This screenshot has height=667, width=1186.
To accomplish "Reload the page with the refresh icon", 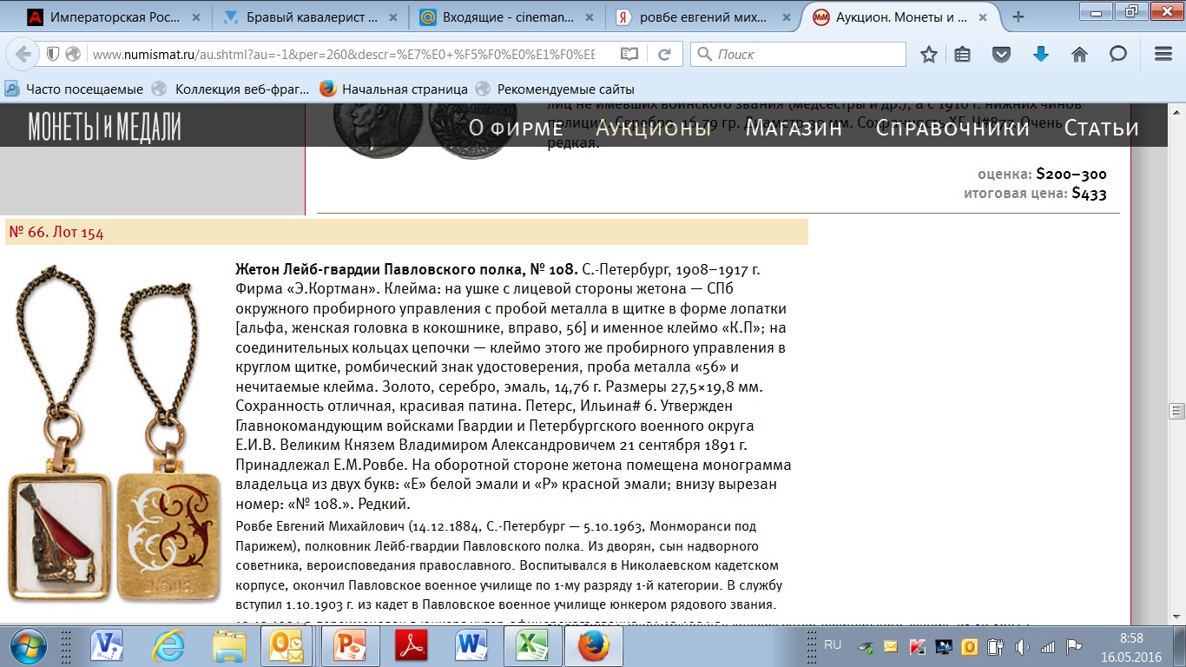I will 664,54.
